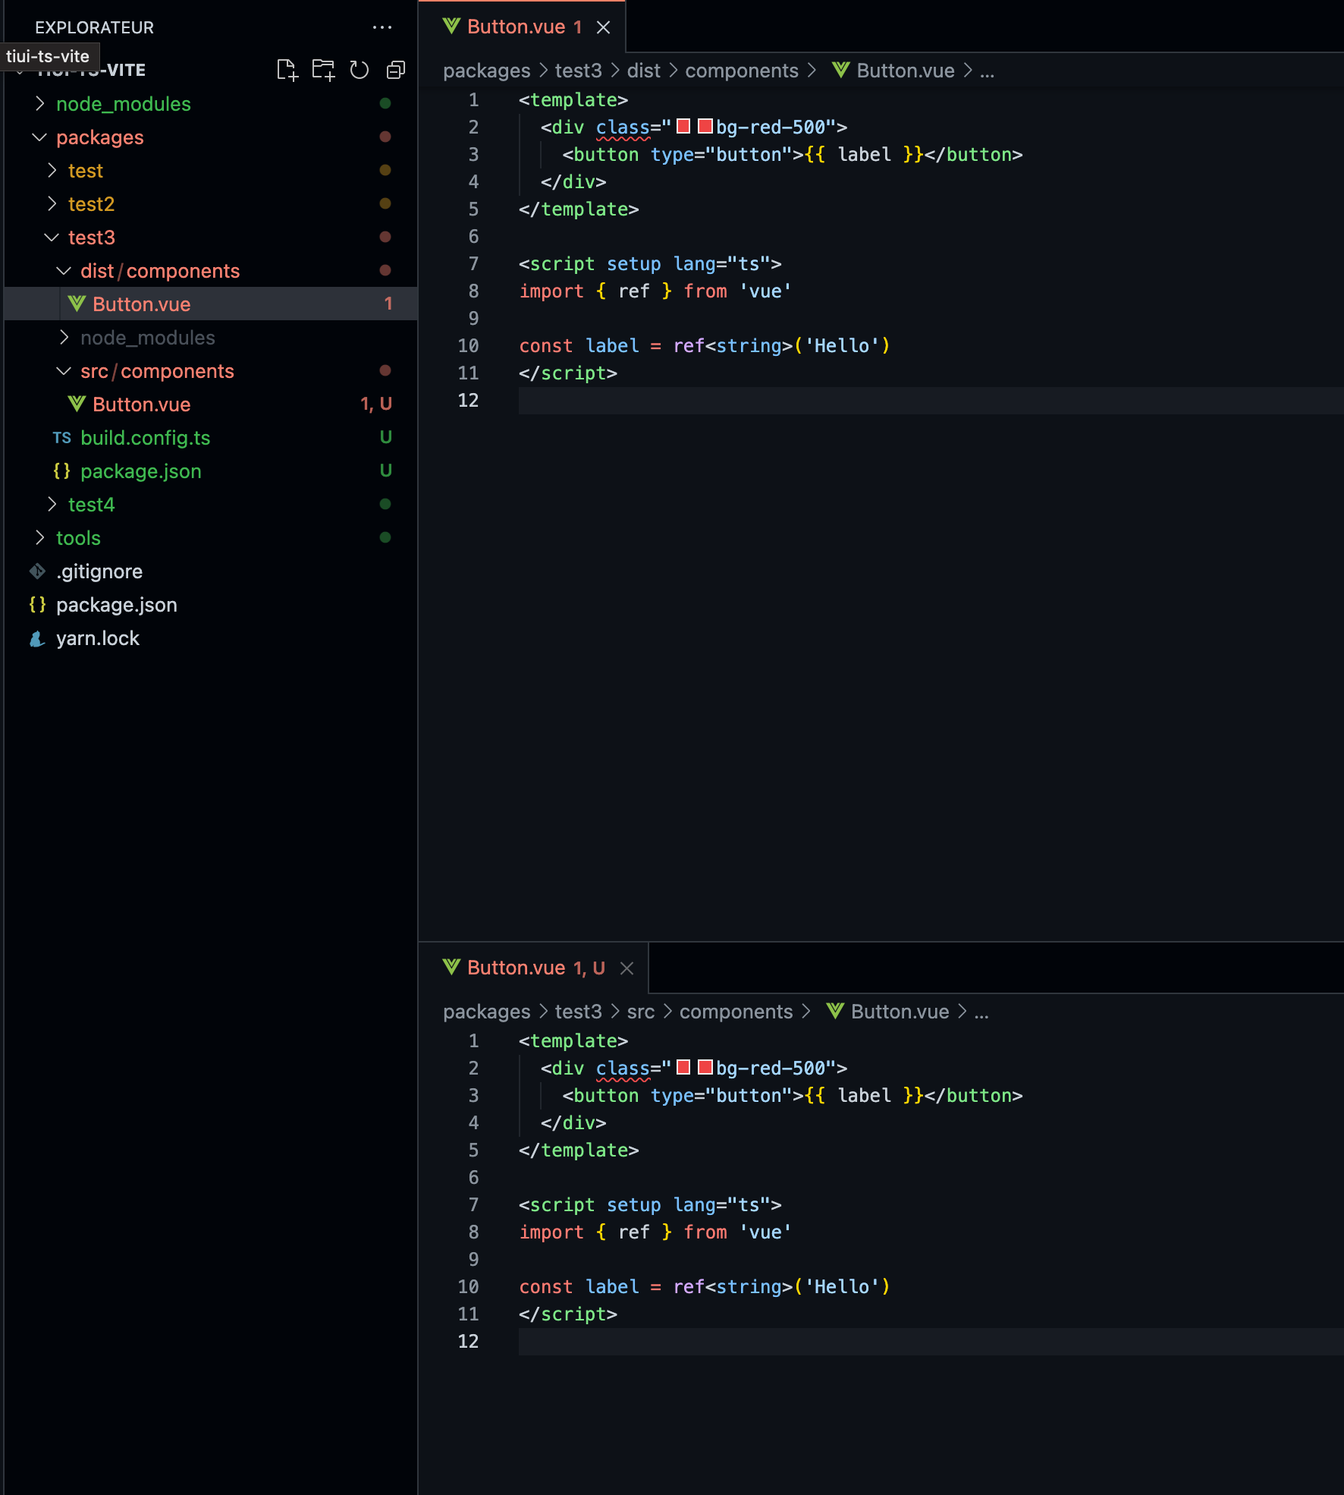This screenshot has width=1344, height=1495.
Task: Expand the root node_modules folder
Action: (x=211, y=104)
